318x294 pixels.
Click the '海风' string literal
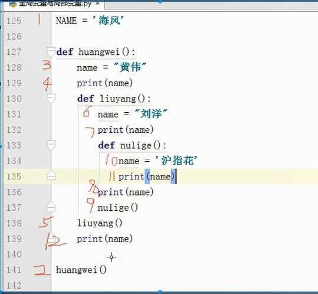coord(108,21)
